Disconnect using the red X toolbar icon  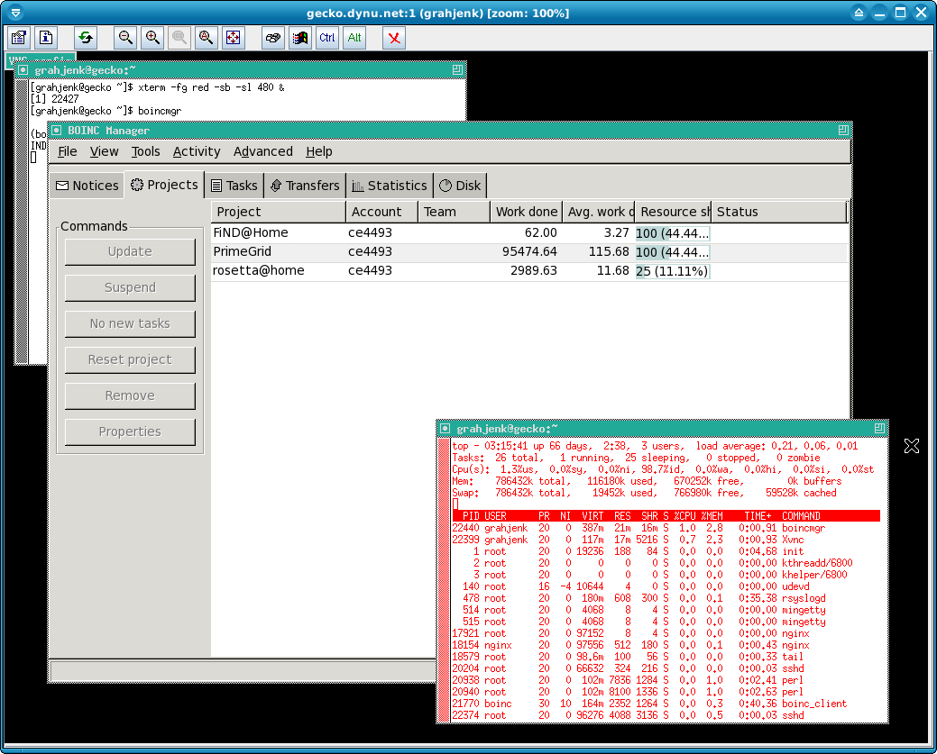pos(394,38)
